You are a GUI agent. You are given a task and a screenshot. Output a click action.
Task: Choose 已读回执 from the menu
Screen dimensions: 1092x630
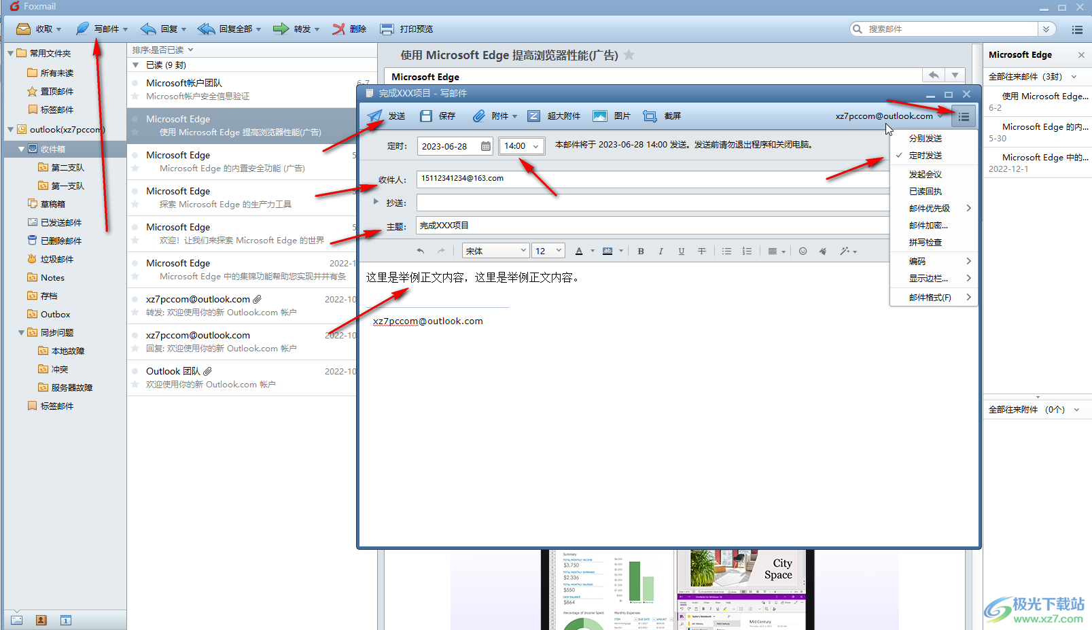click(x=926, y=192)
